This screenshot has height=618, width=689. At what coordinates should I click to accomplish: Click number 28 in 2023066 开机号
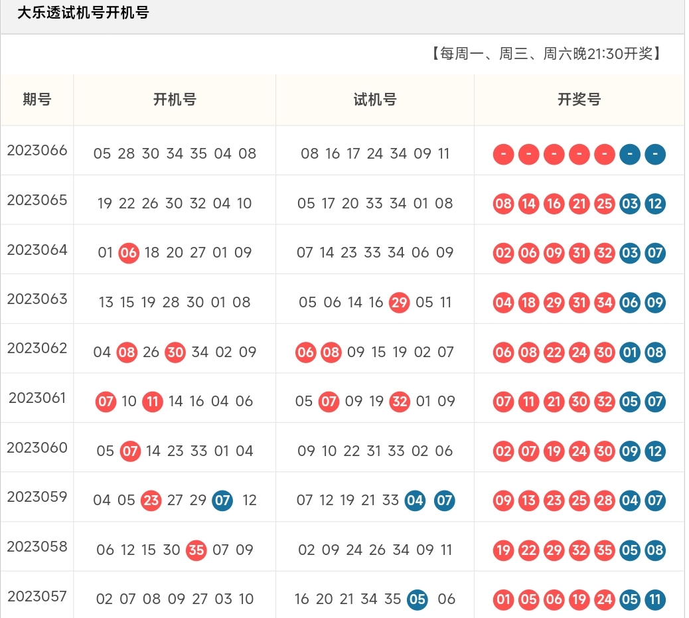pyautogui.click(x=126, y=153)
